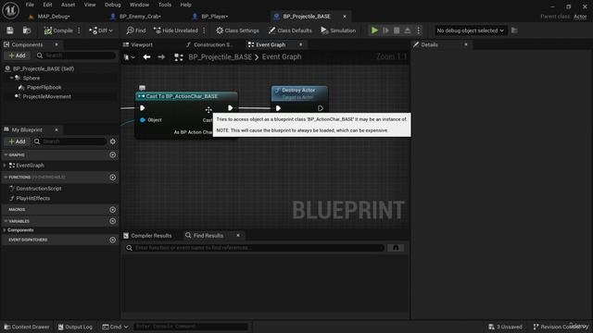
Task: Open My Blueprint settings gear
Action: click(x=113, y=142)
